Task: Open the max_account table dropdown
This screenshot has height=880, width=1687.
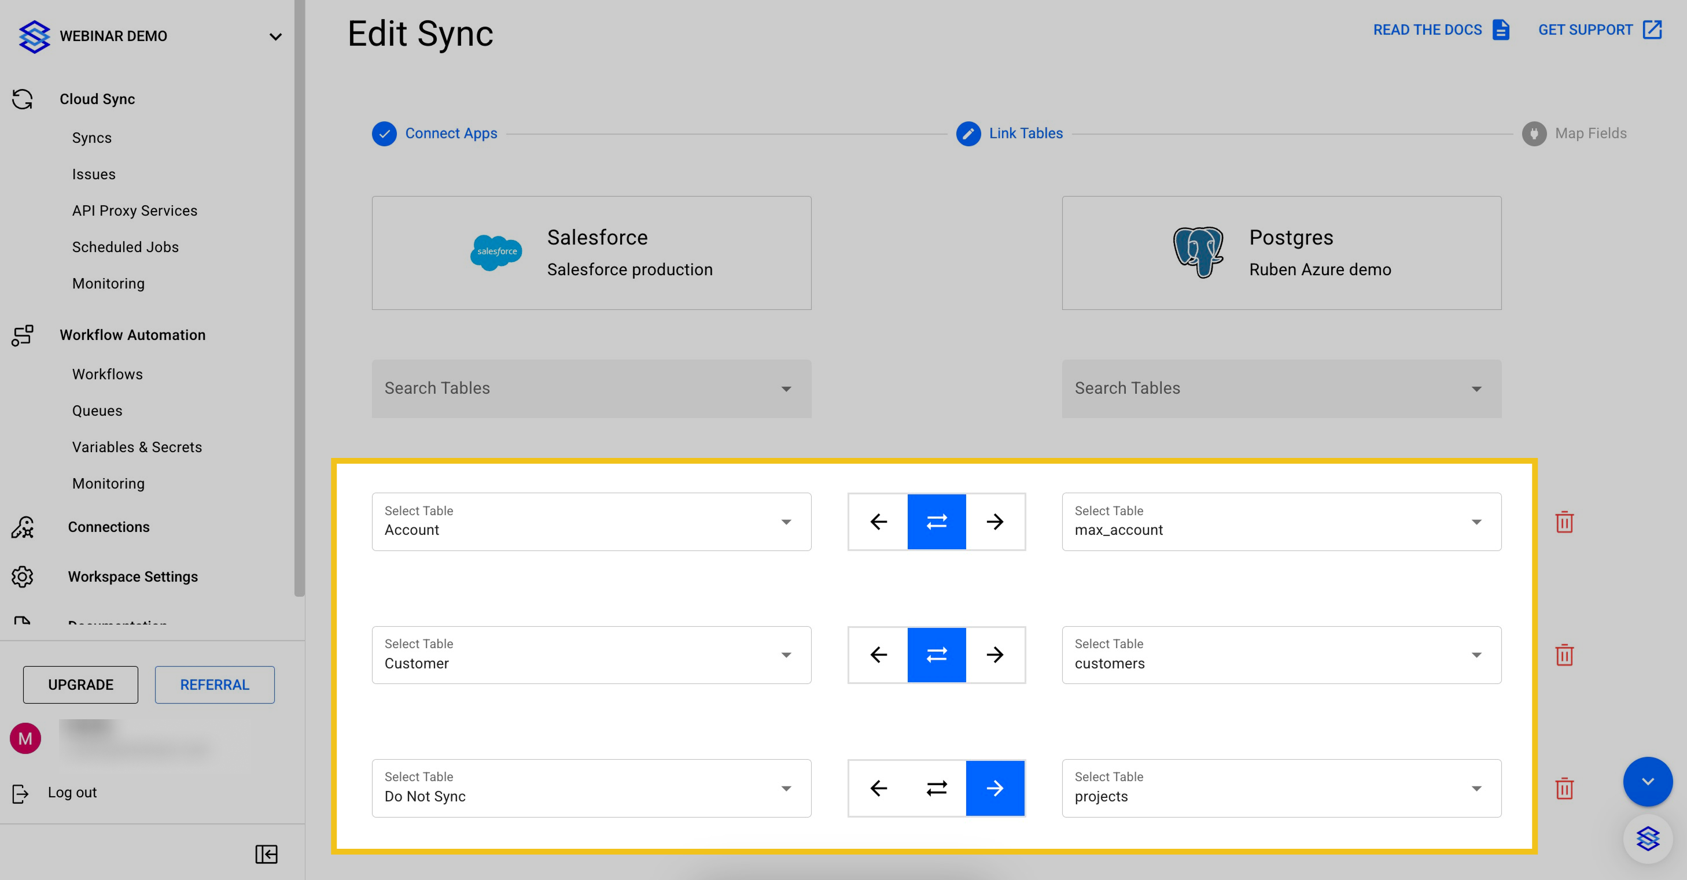Action: coord(1281,522)
